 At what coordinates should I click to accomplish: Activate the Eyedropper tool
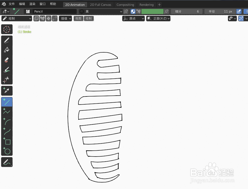pyautogui.click(x=7, y=91)
